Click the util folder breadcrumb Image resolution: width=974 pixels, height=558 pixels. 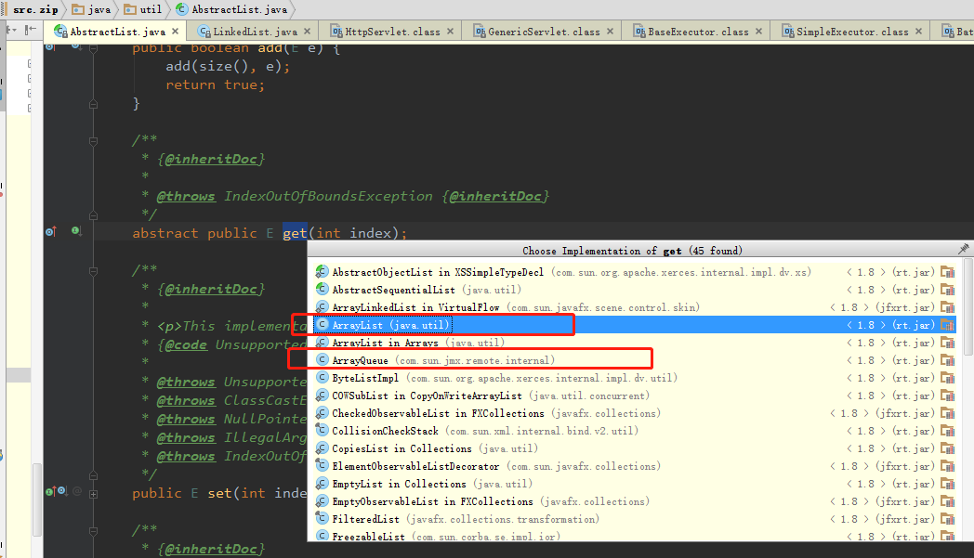click(143, 9)
